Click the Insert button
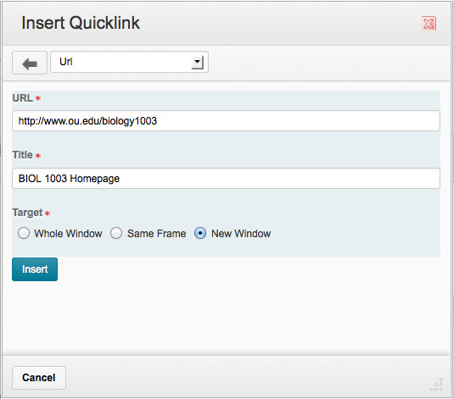This screenshot has width=454, height=399. [x=35, y=269]
